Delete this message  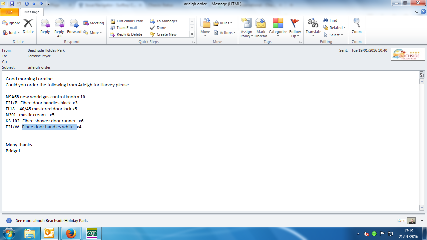(x=28, y=26)
